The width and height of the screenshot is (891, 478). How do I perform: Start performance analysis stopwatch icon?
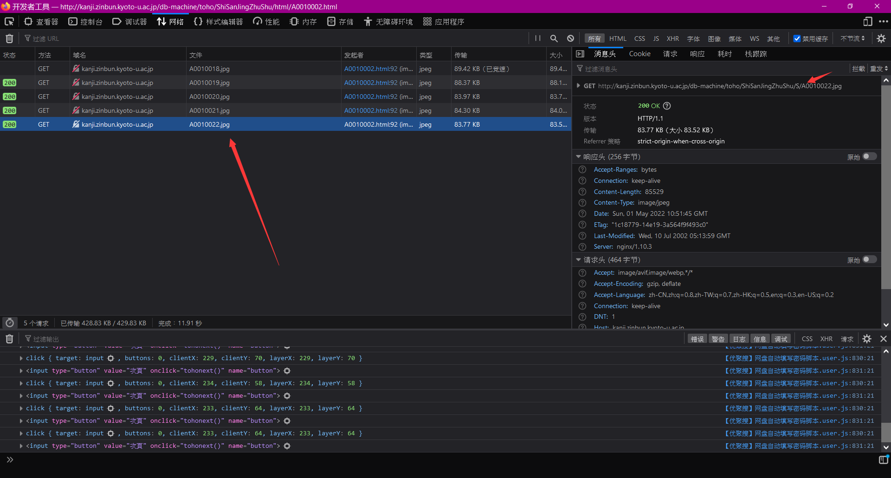pos(10,323)
